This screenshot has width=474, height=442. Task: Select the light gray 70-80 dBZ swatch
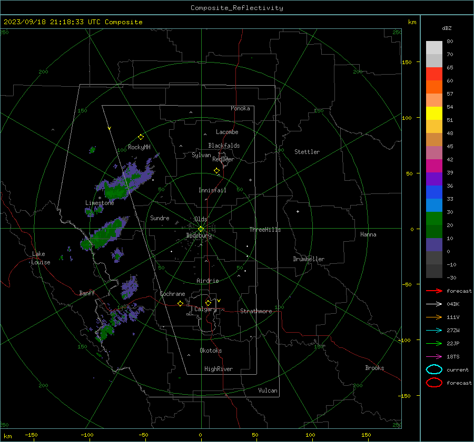tap(434, 48)
